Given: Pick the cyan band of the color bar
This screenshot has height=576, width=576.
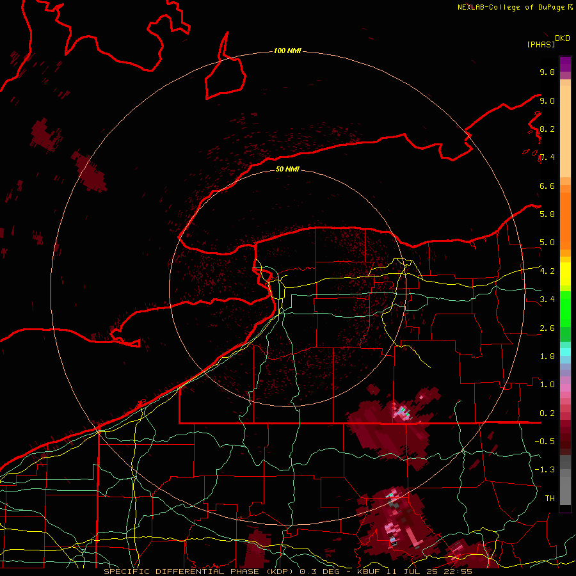Looking at the screenshot, I should click(x=565, y=352).
